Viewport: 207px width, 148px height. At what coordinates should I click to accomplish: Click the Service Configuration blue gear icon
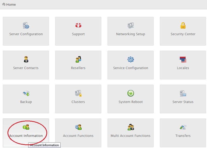pyautogui.click(x=131, y=59)
